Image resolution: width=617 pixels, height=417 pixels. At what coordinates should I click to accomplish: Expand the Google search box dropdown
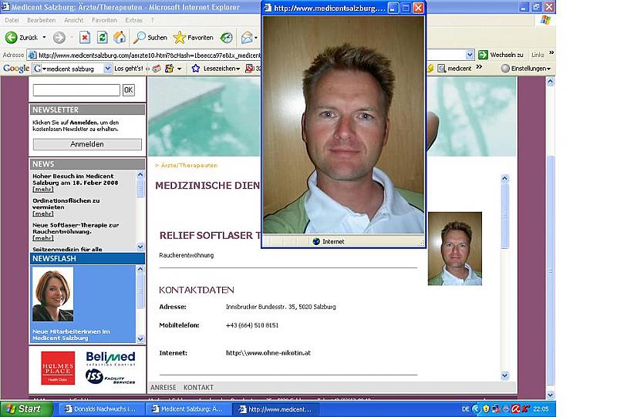[x=107, y=68]
